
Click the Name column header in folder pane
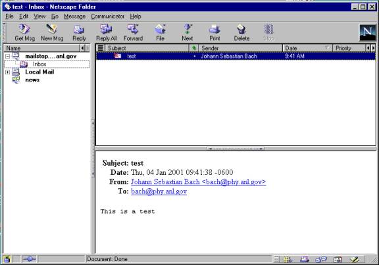click(42, 48)
